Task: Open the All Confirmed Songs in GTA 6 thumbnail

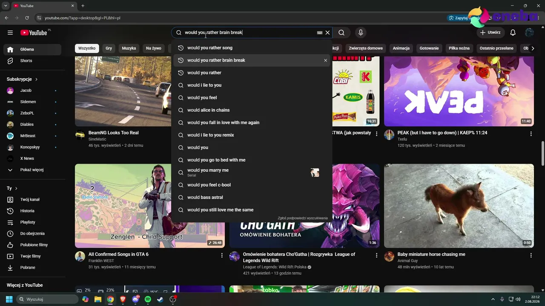Action: click(150, 206)
